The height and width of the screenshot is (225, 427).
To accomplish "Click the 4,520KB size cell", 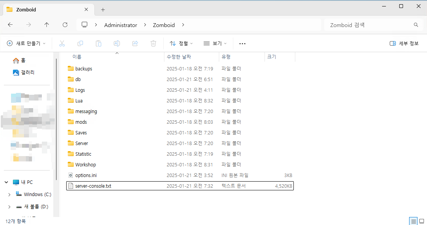I will 284,186.
